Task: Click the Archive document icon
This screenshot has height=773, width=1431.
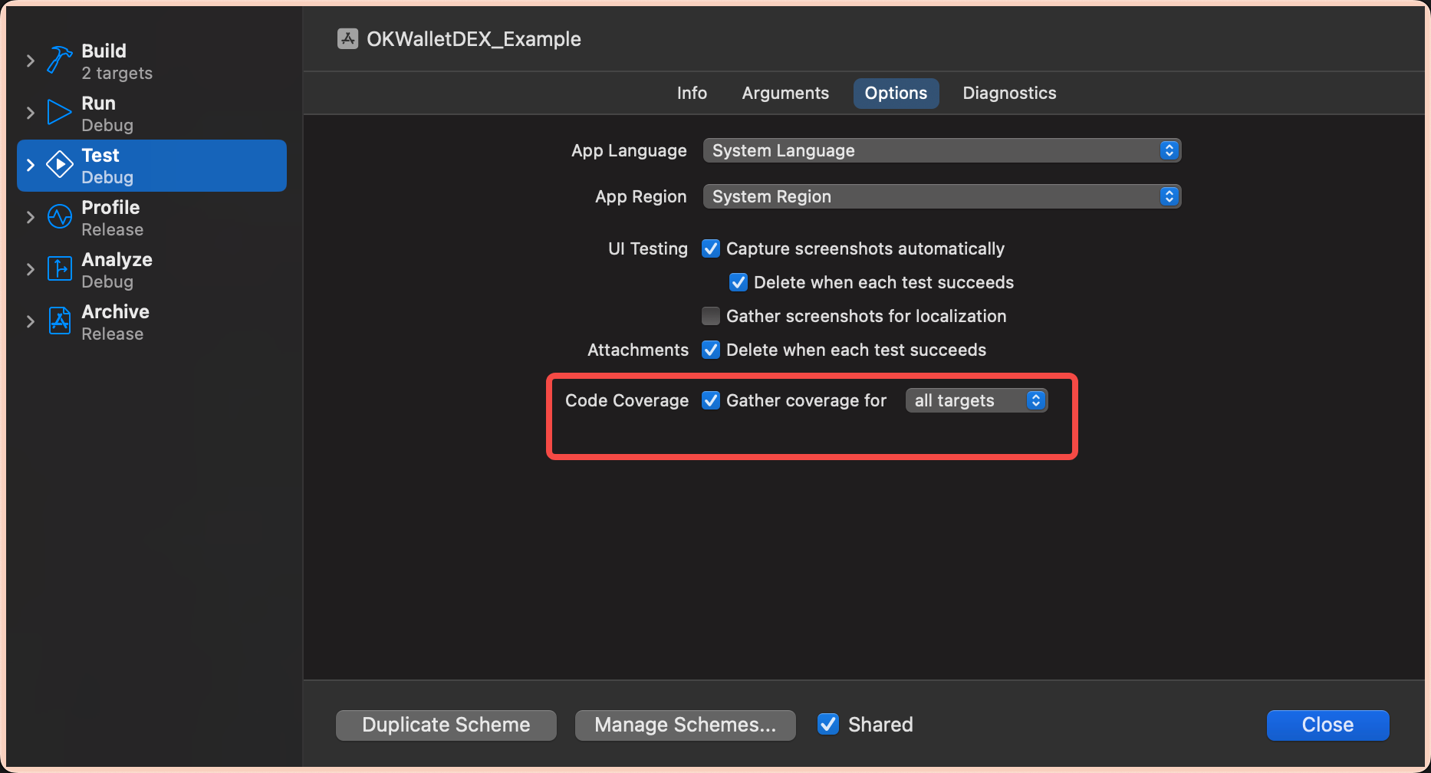Action: [59, 321]
